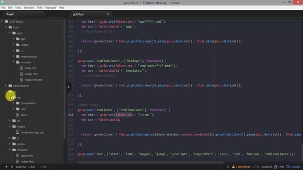The height and width of the screenshot is (170, 303).
Task: Click 'htmlIndex' in the gulp.task line
Action: click(x=104, y=110)
